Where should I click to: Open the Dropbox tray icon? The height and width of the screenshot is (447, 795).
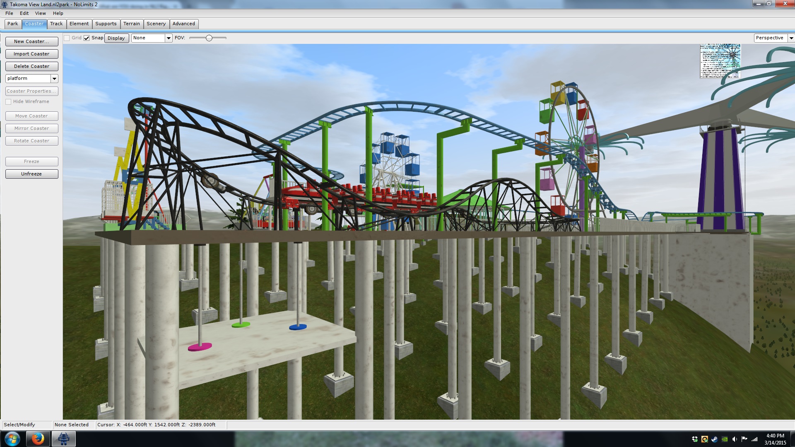695,439
